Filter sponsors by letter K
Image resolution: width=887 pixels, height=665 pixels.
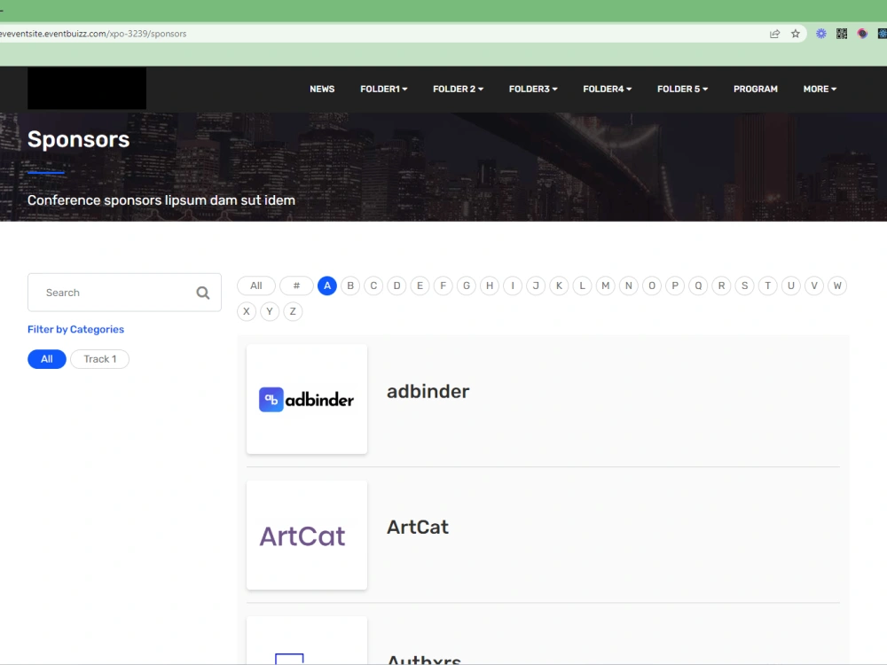coord(559,286)
